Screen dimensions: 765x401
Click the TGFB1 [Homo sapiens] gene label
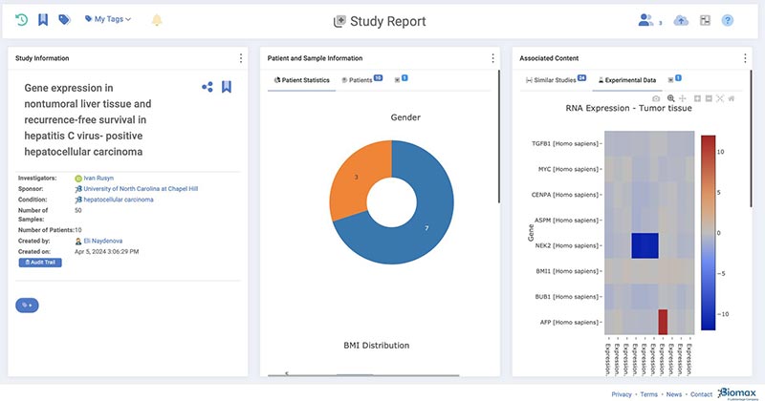point(564,144)
